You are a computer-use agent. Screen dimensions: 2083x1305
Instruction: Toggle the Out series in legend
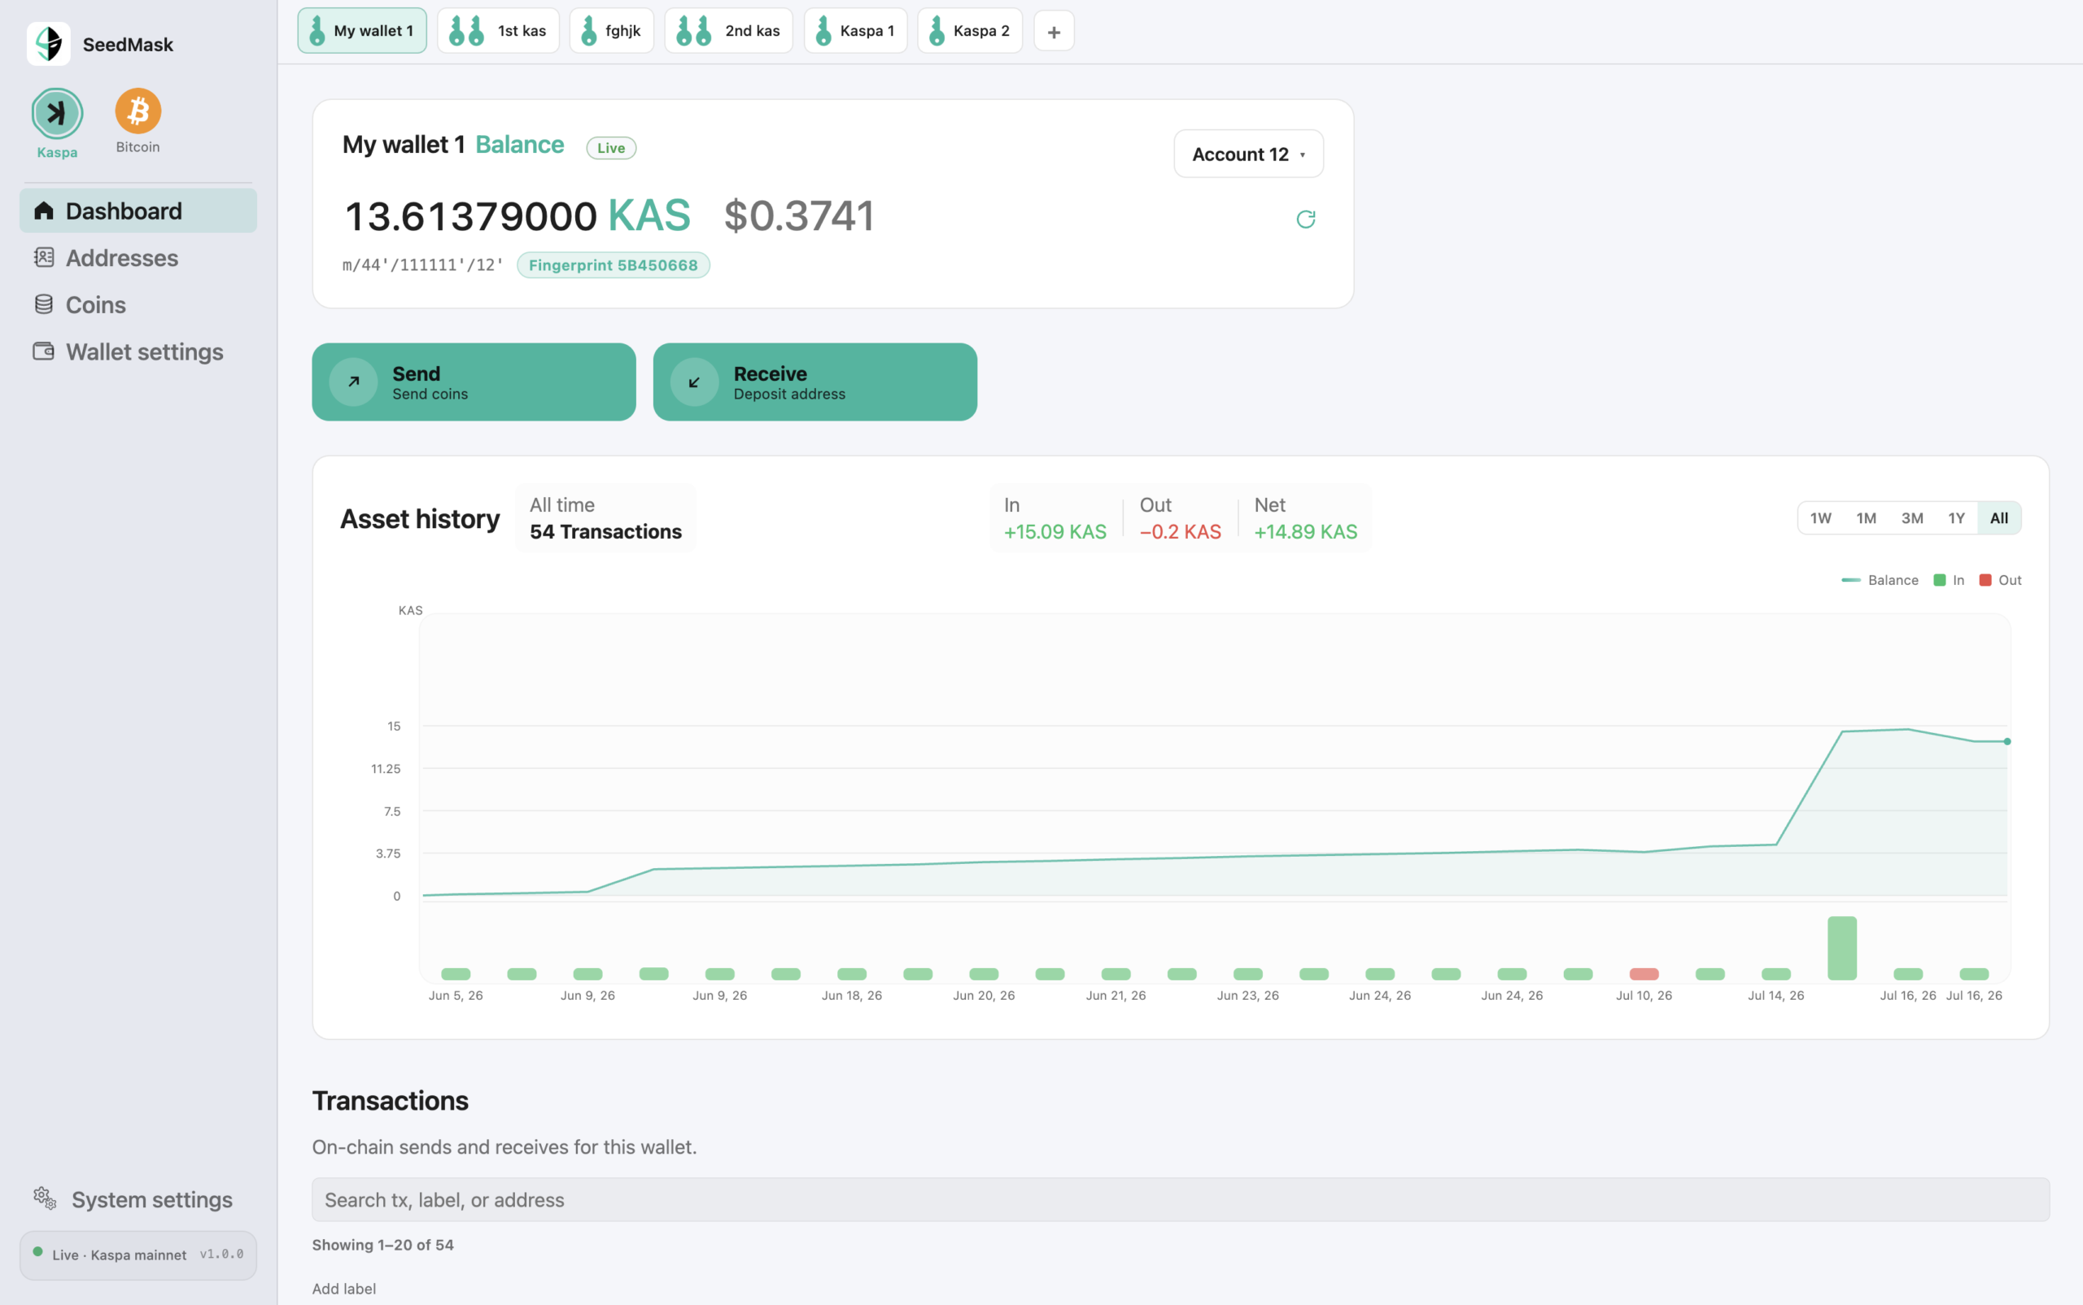tap(2000, 580)
